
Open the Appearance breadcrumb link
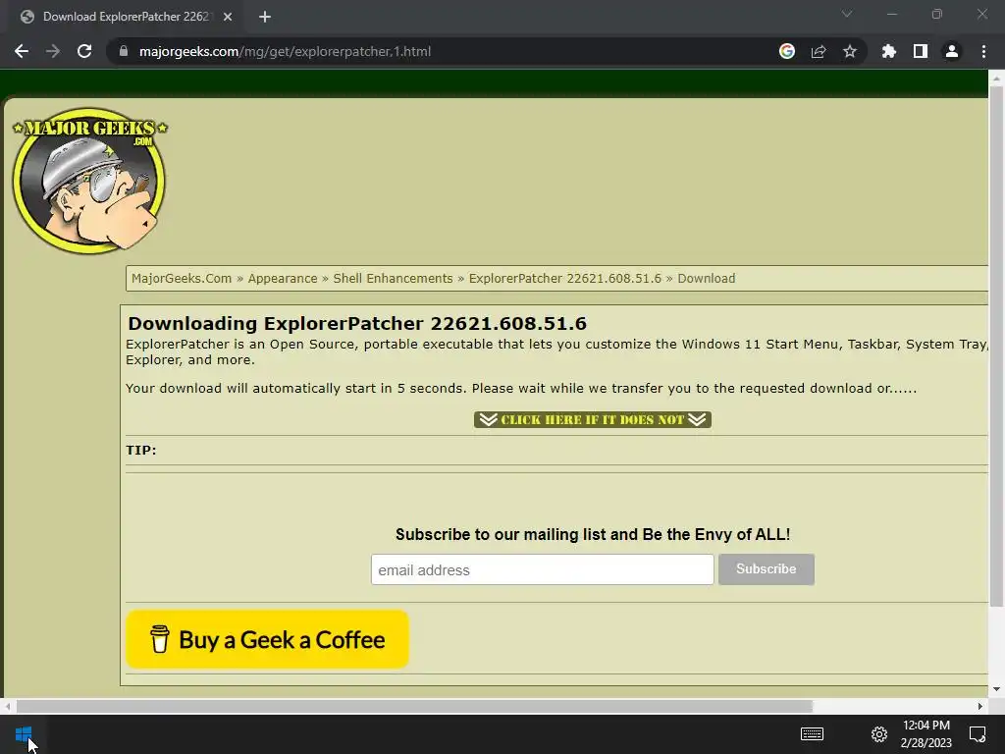click(282, 278)
